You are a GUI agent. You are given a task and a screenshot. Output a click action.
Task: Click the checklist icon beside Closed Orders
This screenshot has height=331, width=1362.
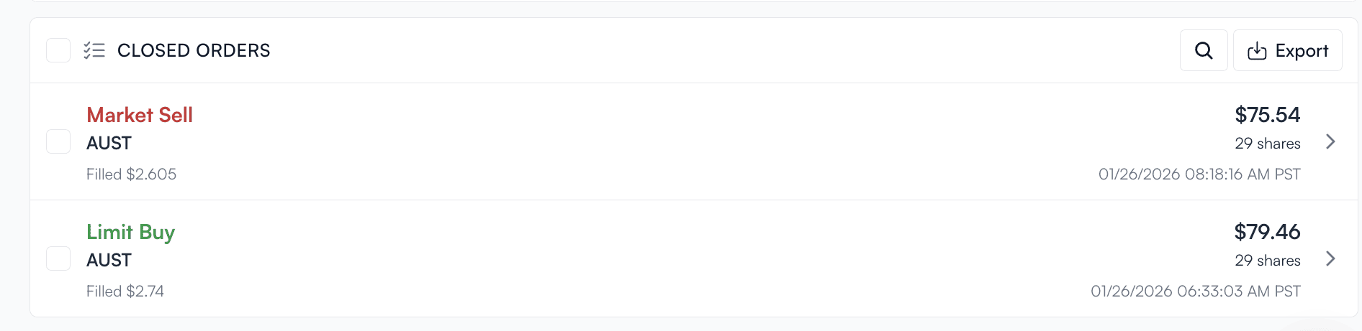pos(94,50)
